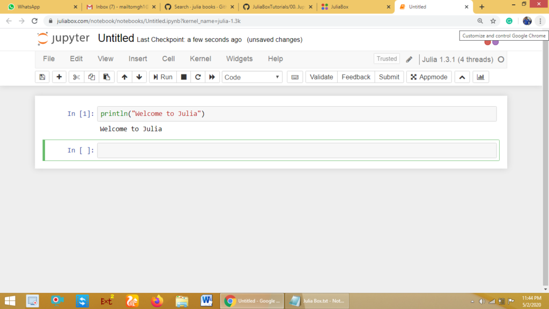Open File Explorer from the taskbar
Viewport: 549px width, 309px height.
(x=182, y=301)
